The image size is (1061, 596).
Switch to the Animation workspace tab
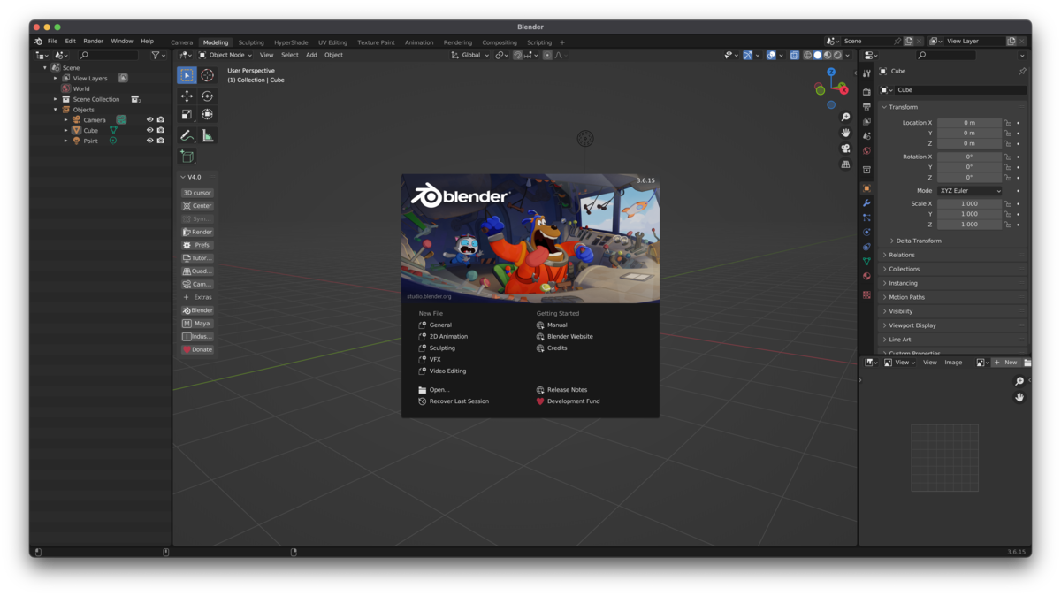419,42
